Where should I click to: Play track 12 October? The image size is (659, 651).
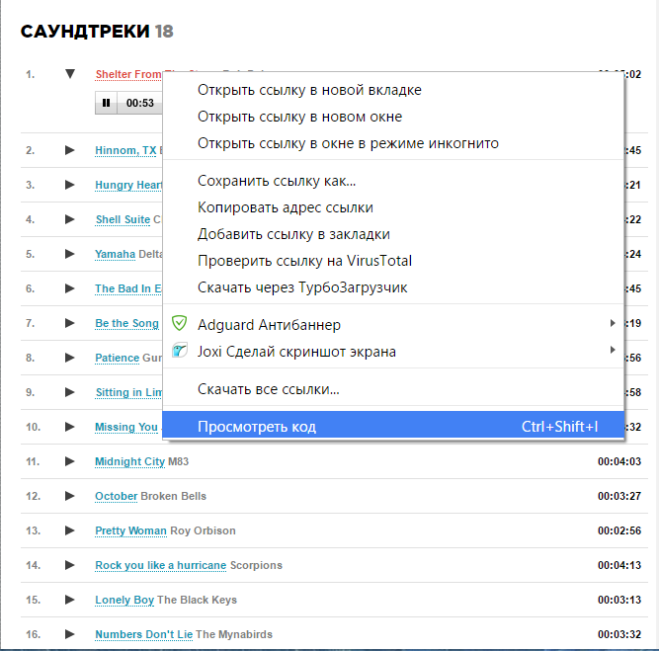click(70, 496)
